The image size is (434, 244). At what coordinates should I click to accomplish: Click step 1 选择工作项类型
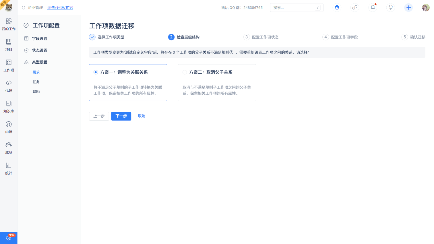(x=107, y=37)
